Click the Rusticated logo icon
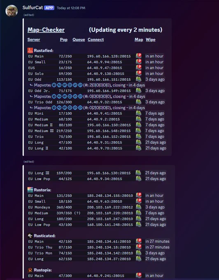219x280 pixels. coord(30,236)
